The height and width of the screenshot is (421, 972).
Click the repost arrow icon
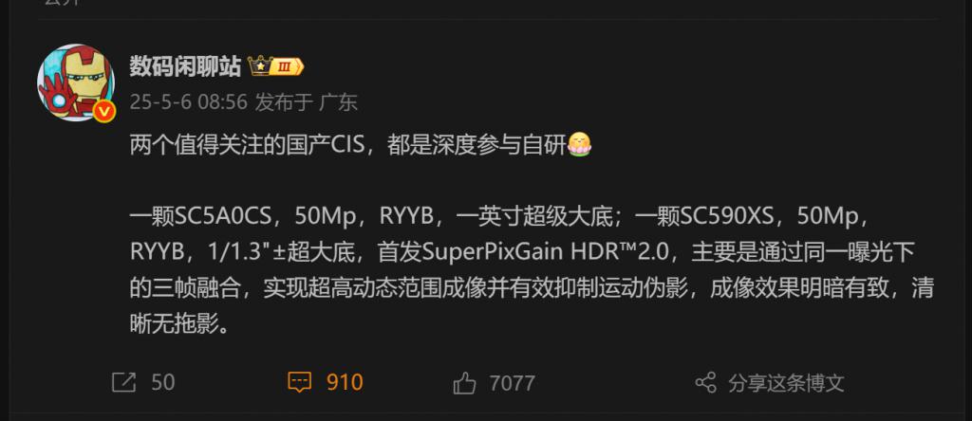(123, 382)
